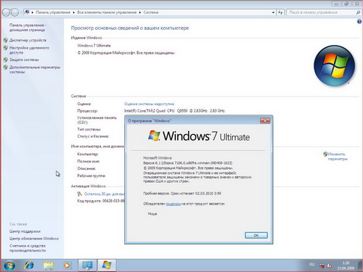This screenshot has height=272, width=363.
Task: Click the shield icon beside Защита системы
Action: tap(6, 59)
